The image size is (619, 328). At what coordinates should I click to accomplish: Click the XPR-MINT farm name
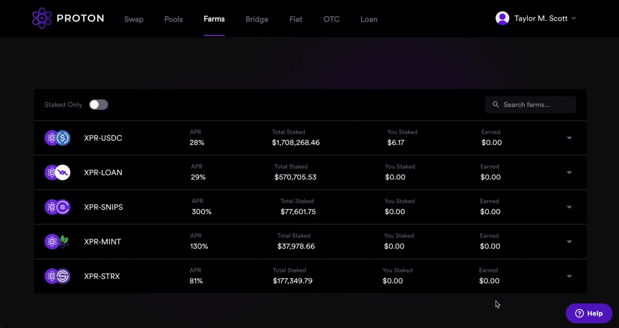pyautogui.click(x=103, y=242)
